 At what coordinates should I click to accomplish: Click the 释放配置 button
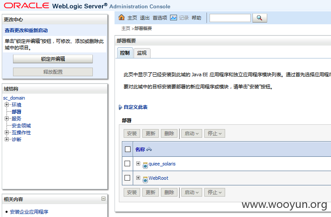pos(53,72)
